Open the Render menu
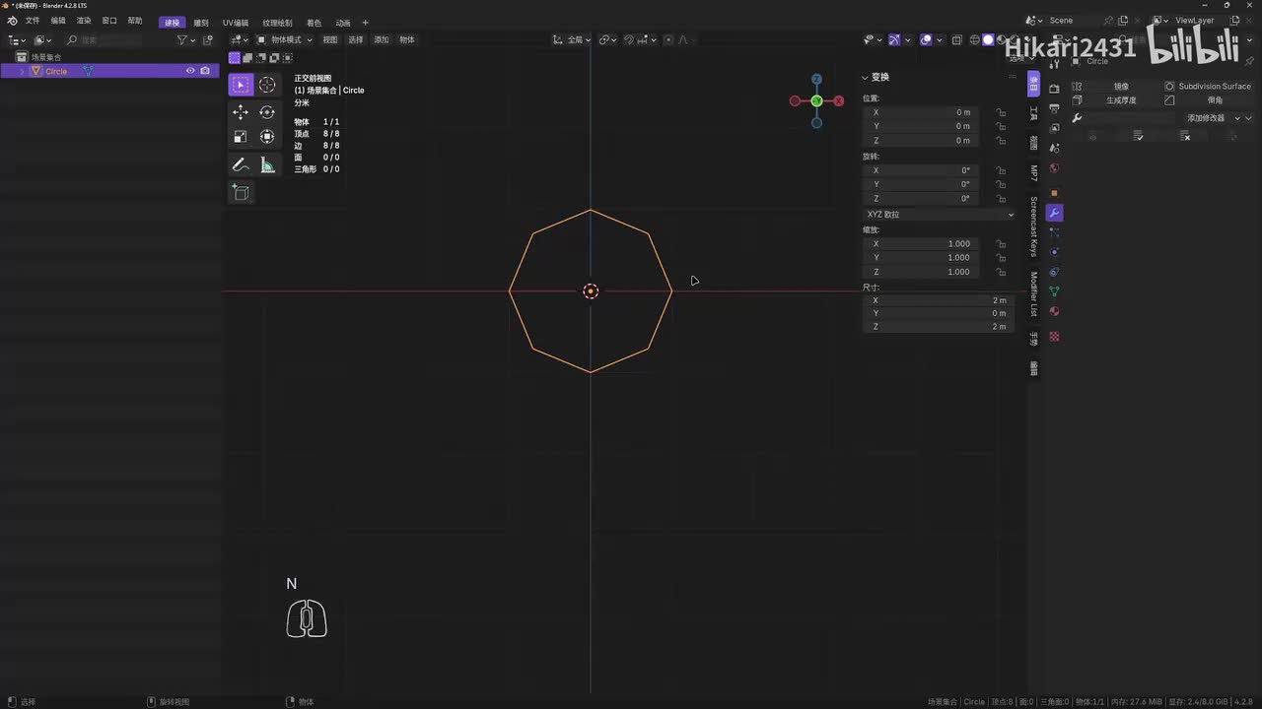 [x=84, y=21]
